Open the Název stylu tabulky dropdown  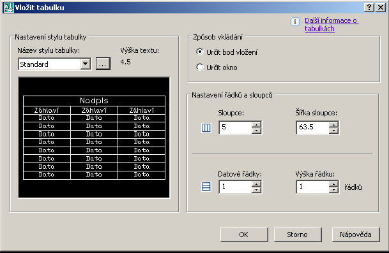[x=86, y=64]
